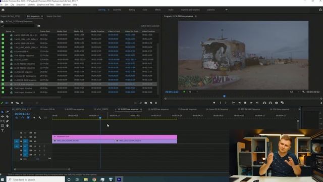Select the Track Select Forward tool
Screen dimensions: 323x182
(7, 112)
